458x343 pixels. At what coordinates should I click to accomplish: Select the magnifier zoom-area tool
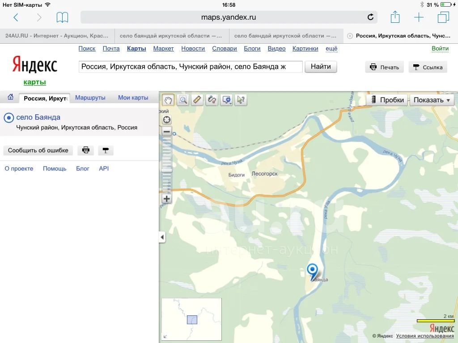point(183,100)
